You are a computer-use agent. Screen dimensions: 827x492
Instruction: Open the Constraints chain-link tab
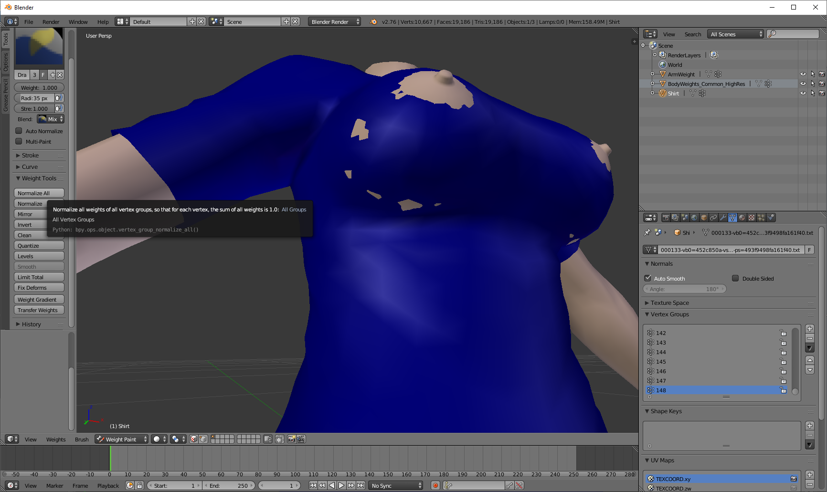point(713,218)
